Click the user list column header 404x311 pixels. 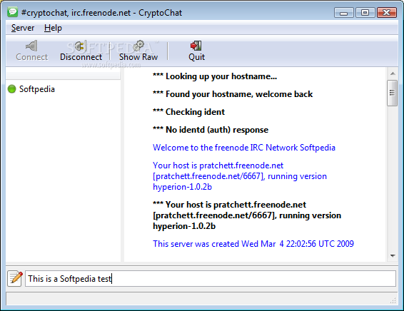coord(63,74)
